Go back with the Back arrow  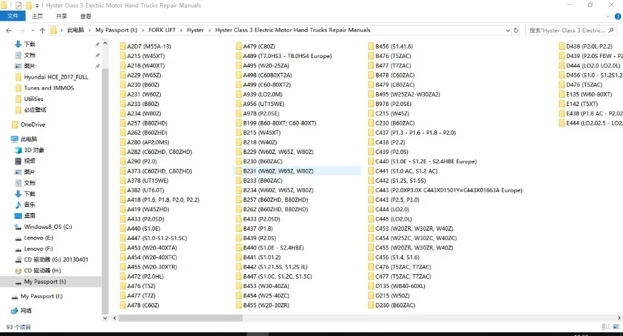tap(9, 30)
